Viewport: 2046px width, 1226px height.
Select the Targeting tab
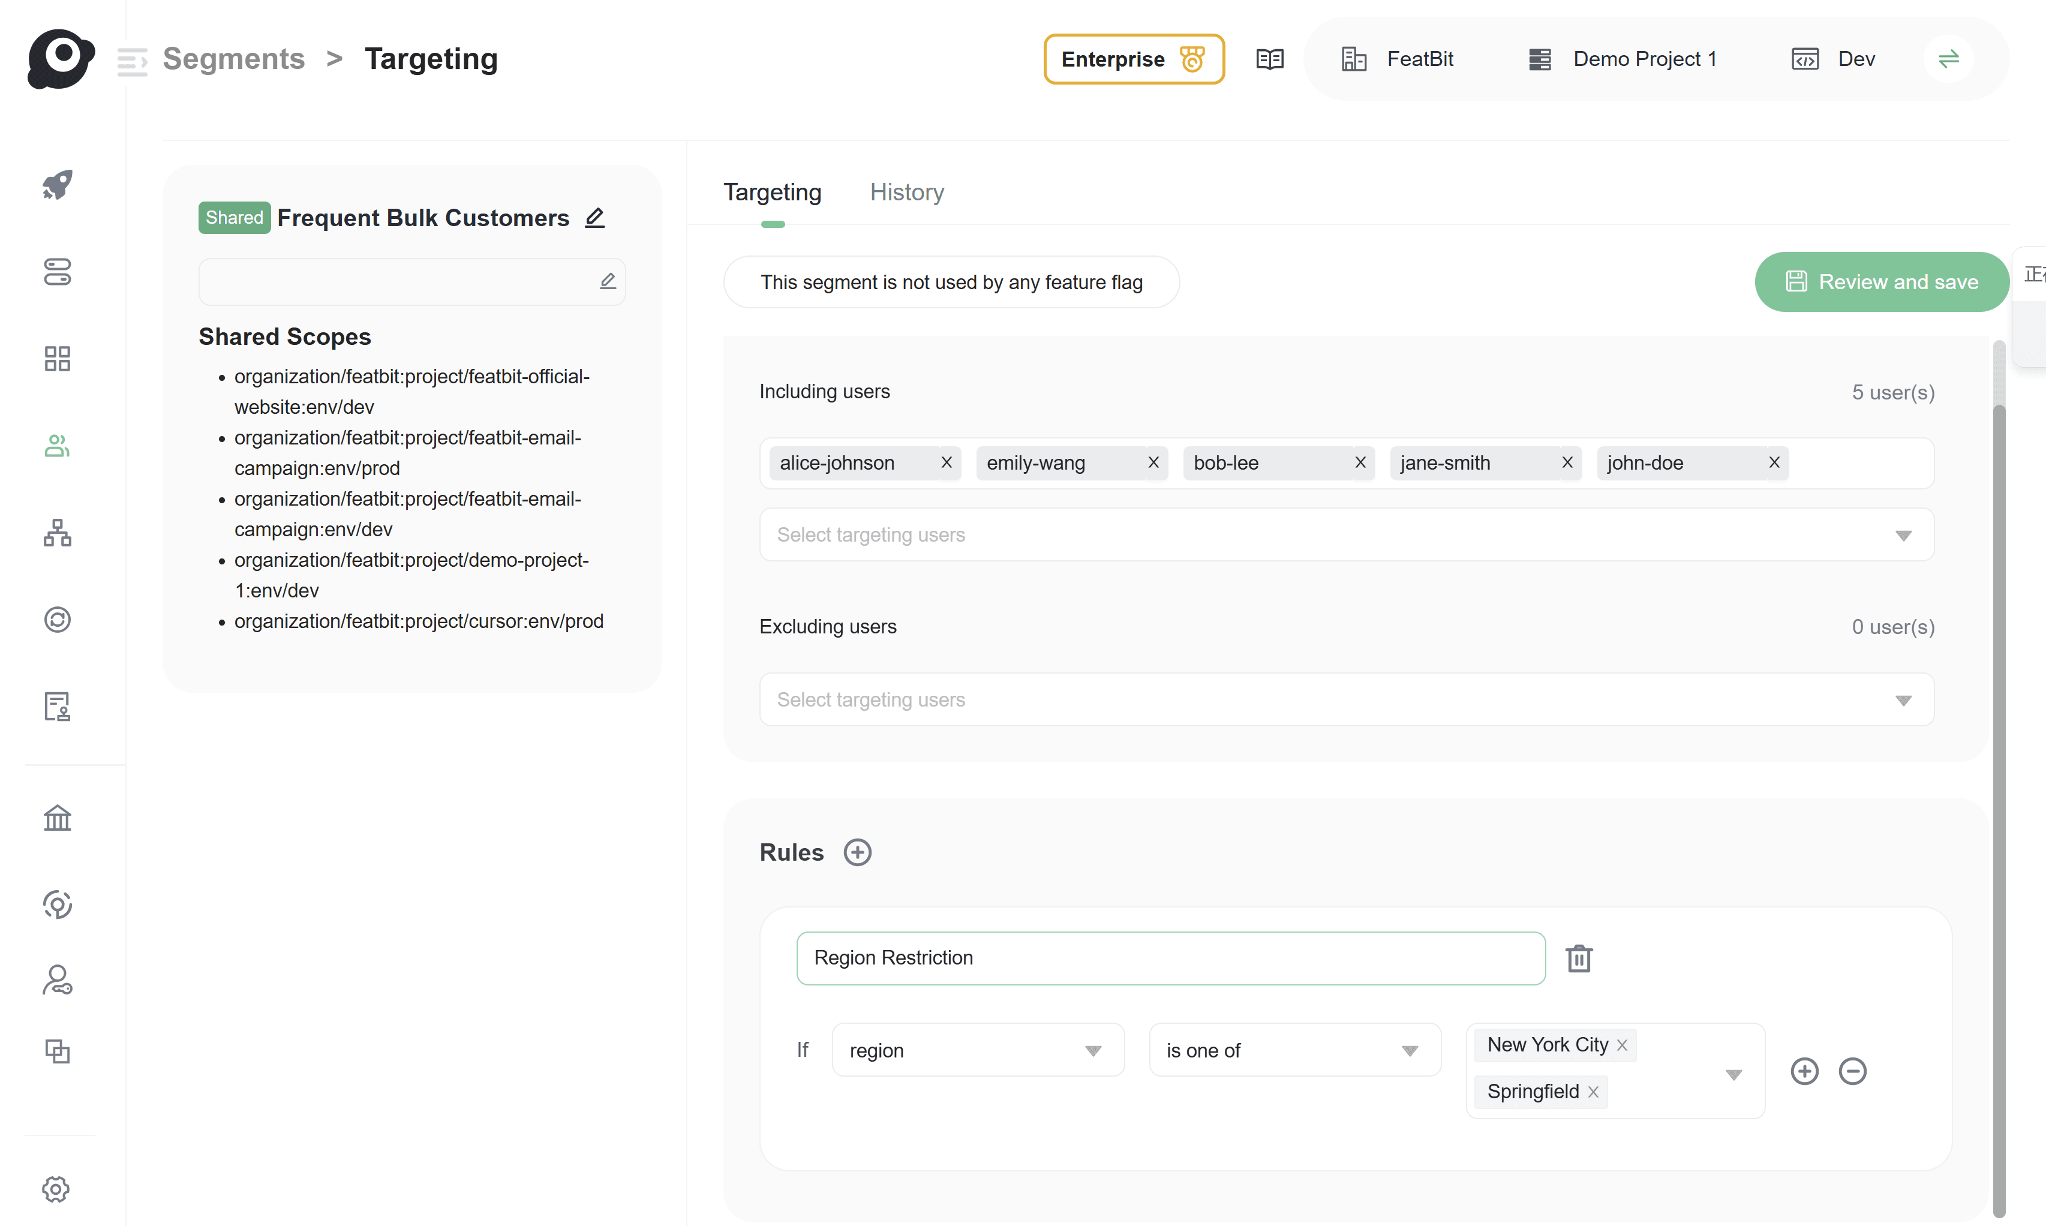point(773,193)
